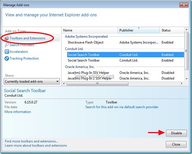Select the highlighted Social Search Toolbar row
The height and width of the screenshot is (154, 192).
pyautogui.click(x=125, y=55)
